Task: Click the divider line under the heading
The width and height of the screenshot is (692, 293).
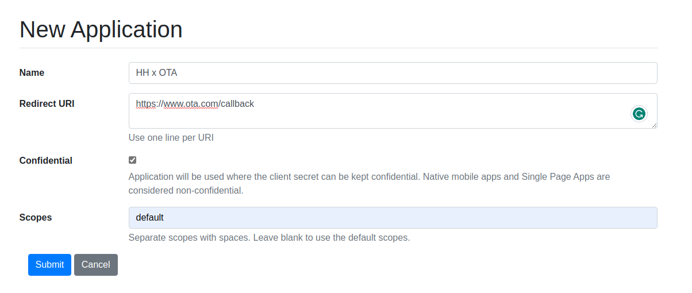Action: click(x=338, y=48)
